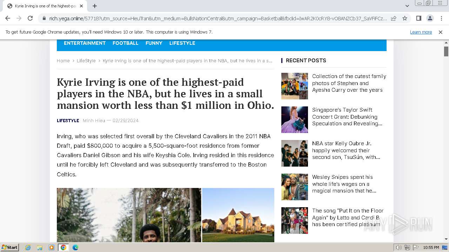
Task: Open the Windows Start menu
Action: (10, 247)
